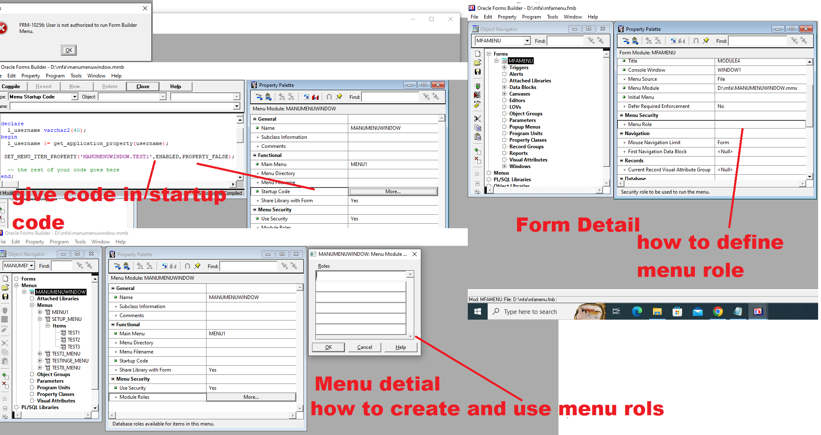Toggle the pin Freeze icon in Form Module palette
Viewport: 821px width, 435px height.
pyautogui.click(x=706, y=41)
